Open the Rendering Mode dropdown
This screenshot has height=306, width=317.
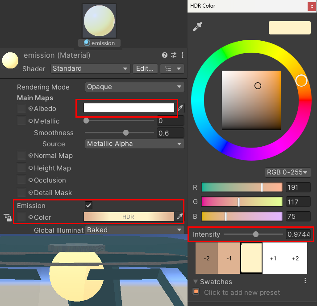point(134,87)
